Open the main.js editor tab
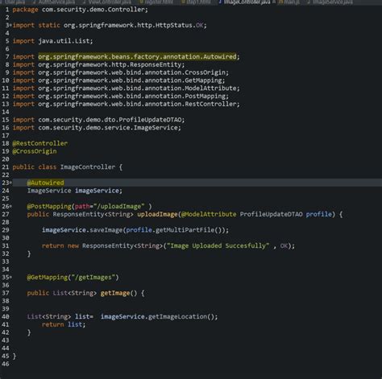Image resolution: width=382 pixels, height=379 pixels. click(x=289, y=2)
